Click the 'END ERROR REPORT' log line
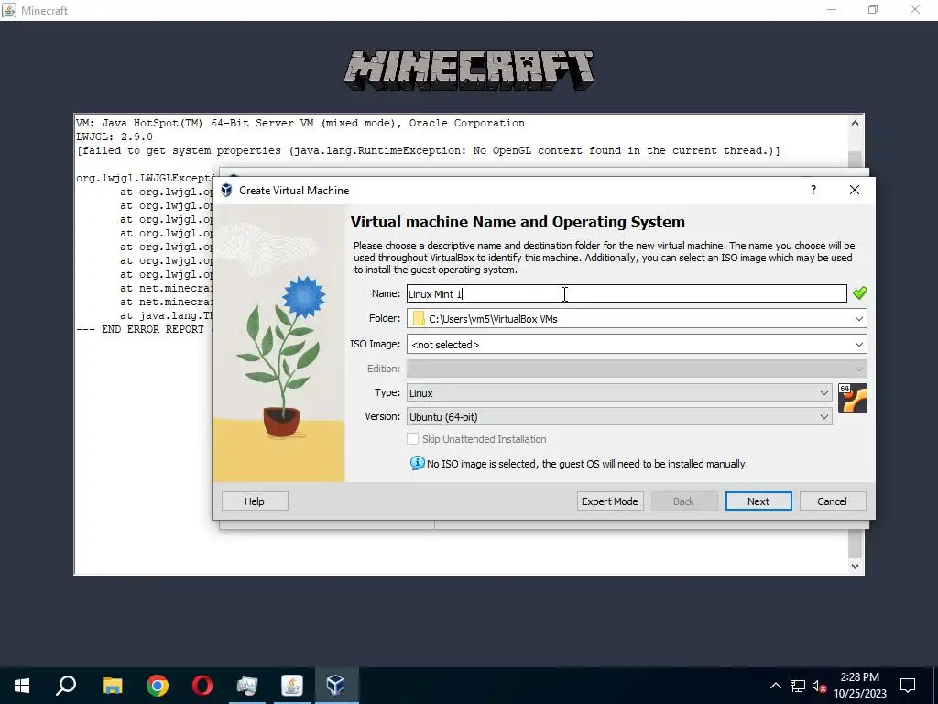 click(x=140, y=329)
